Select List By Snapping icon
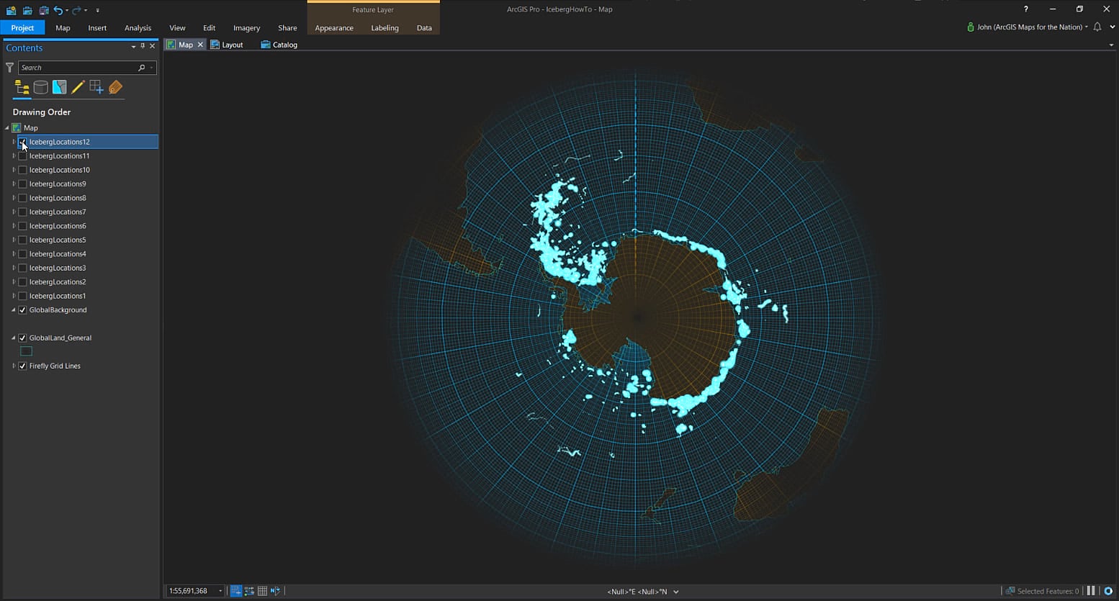The width and height of the screenshot is (1119, 601). pos(96,88)
